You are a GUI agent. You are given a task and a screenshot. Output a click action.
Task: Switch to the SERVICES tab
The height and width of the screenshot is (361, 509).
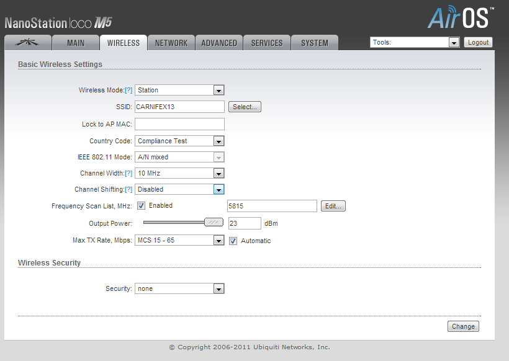tap(267, 43)
